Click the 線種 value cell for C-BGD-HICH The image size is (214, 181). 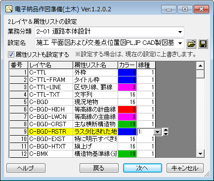146,109
